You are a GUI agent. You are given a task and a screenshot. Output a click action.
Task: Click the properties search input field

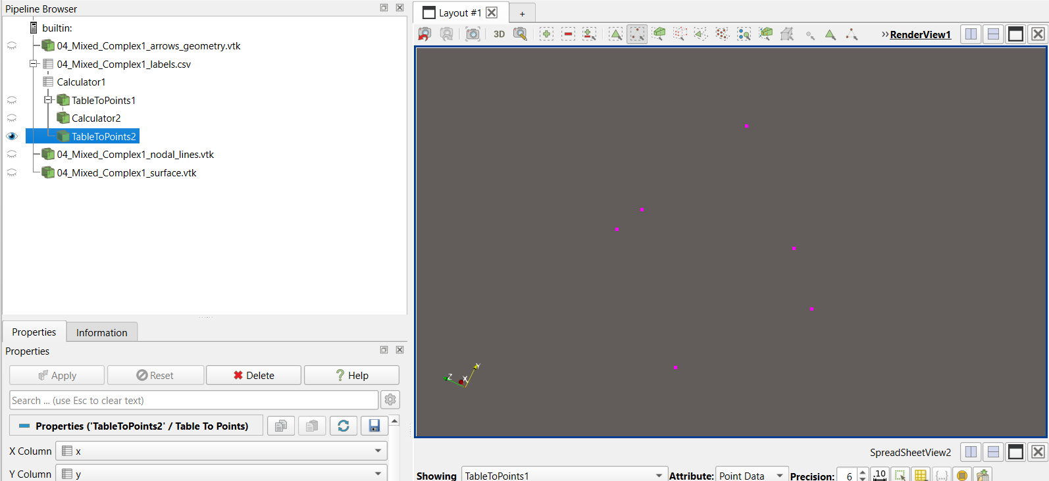(x=193, y=400)
